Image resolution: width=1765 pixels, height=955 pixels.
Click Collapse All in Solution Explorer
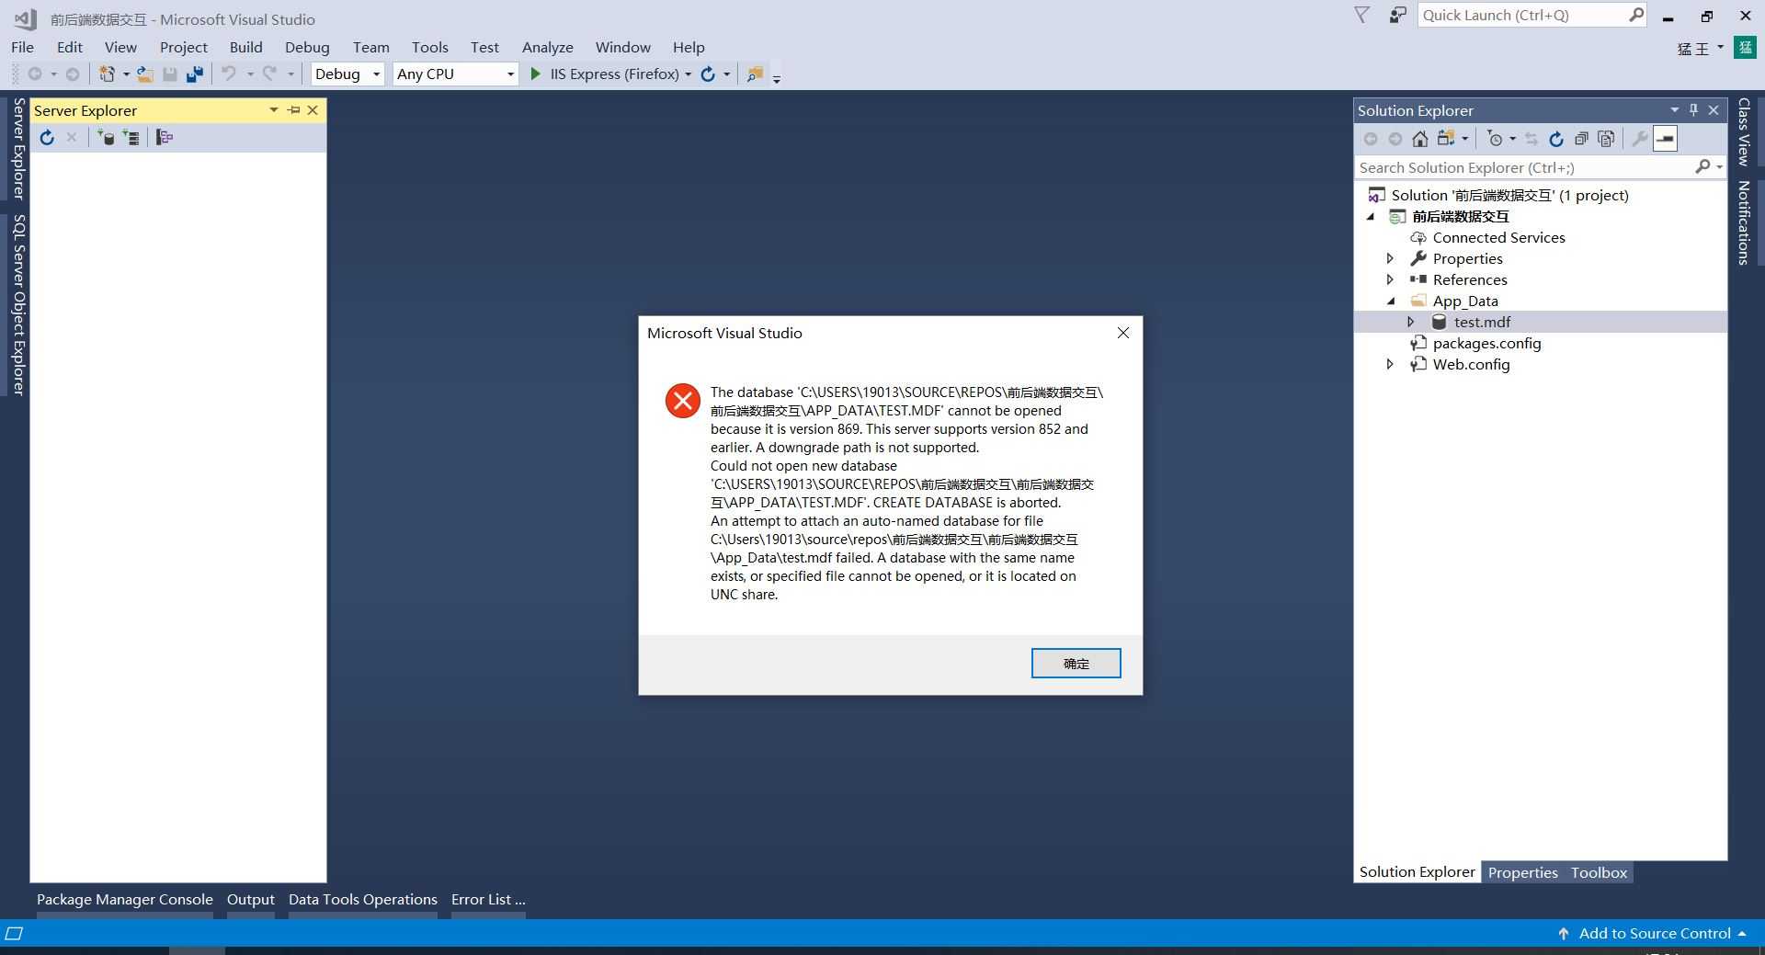coord(1581,139)
